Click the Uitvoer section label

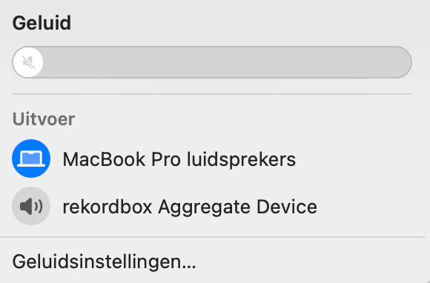44,119
